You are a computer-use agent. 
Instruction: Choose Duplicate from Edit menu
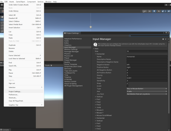tap(24, 45)
